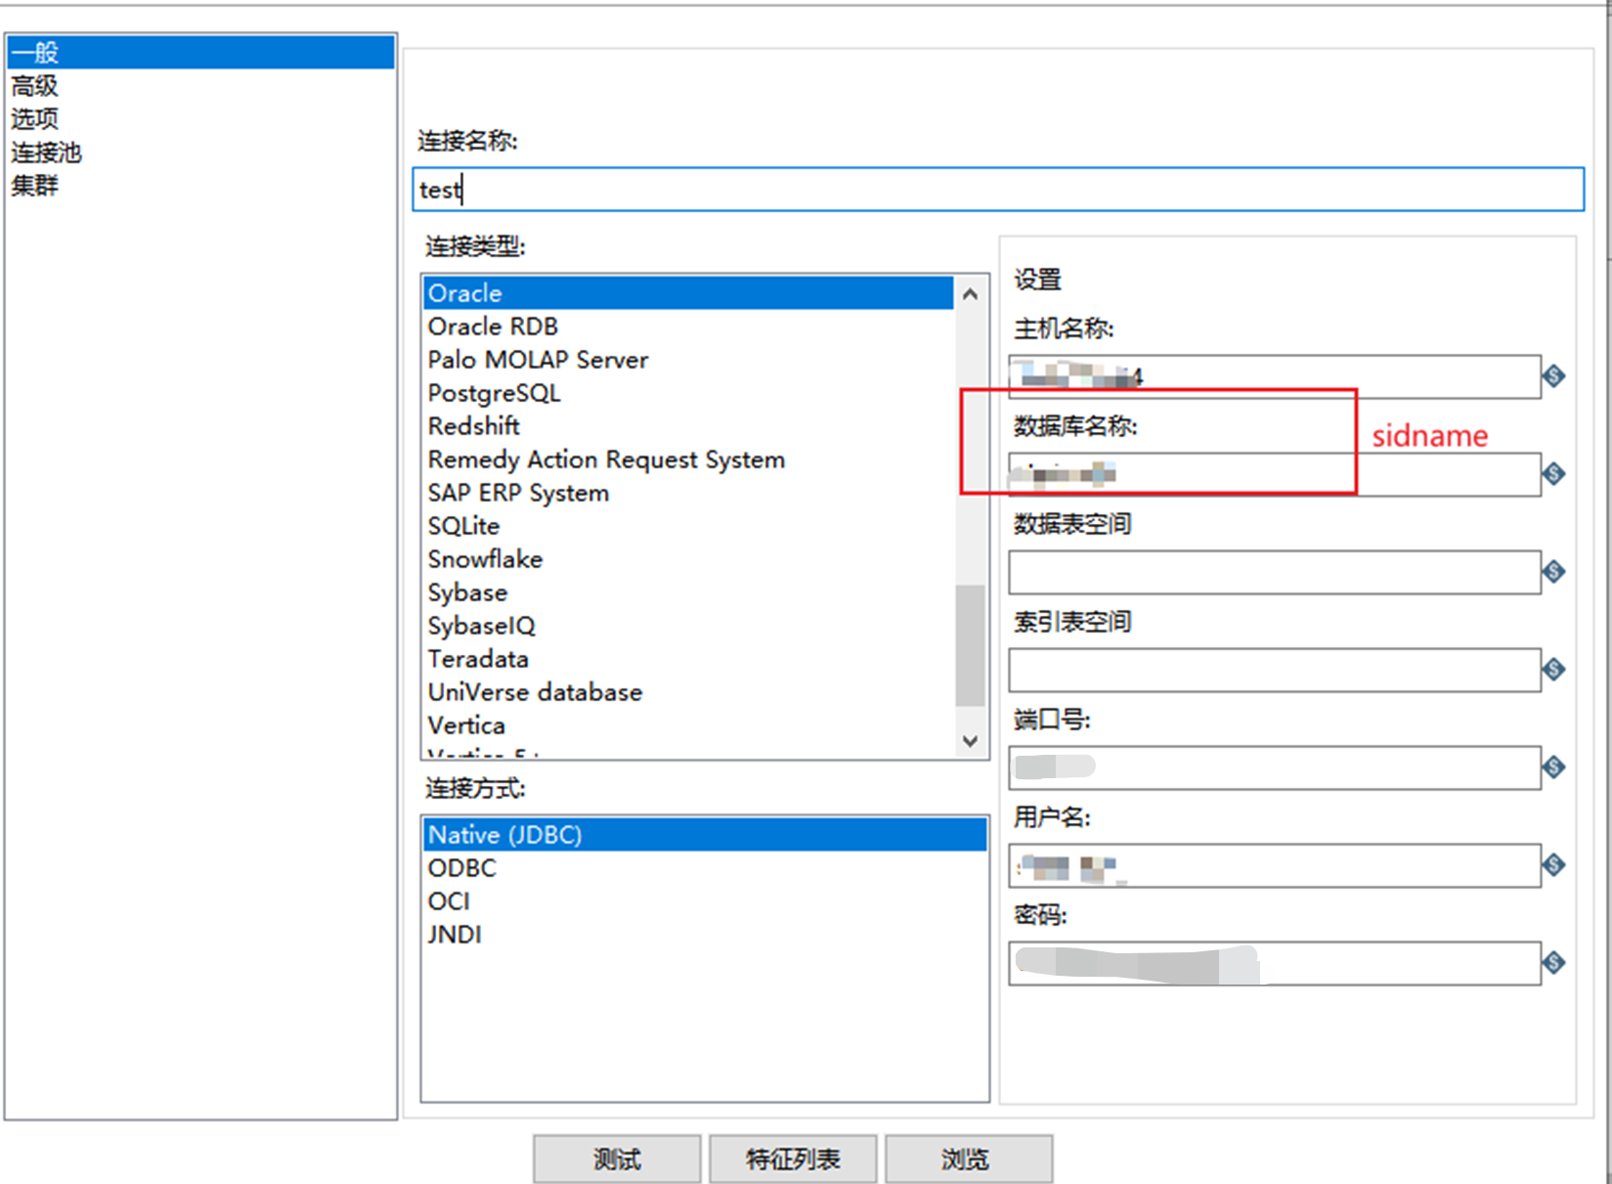Viewport: 1612px width, 1184px height.
Task: Select Vertica connection type
Action: click(688, 725)
